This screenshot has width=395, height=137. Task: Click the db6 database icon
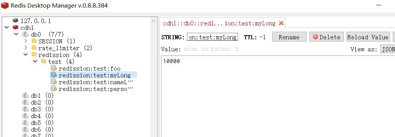click(25, 129)
